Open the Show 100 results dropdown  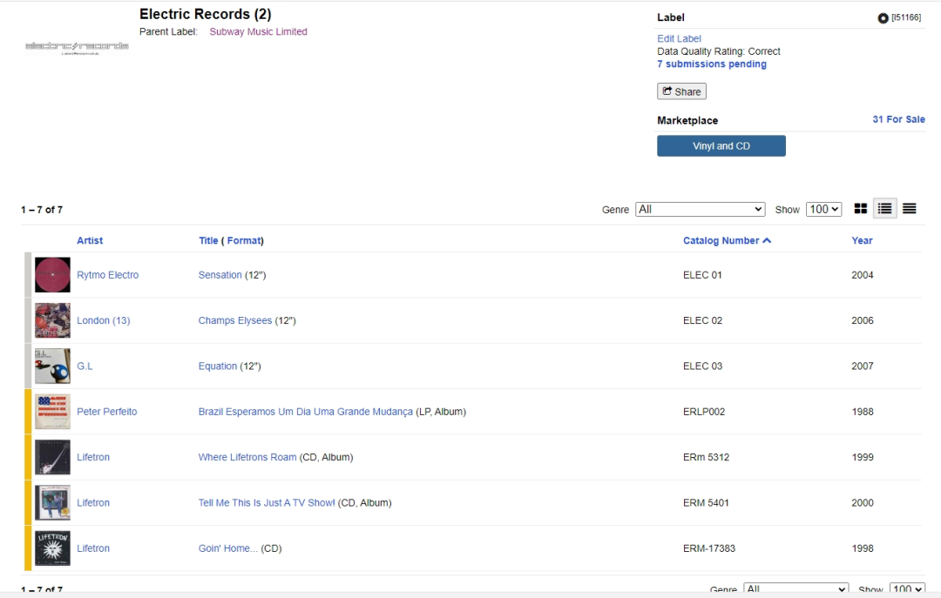pos(823,209)
